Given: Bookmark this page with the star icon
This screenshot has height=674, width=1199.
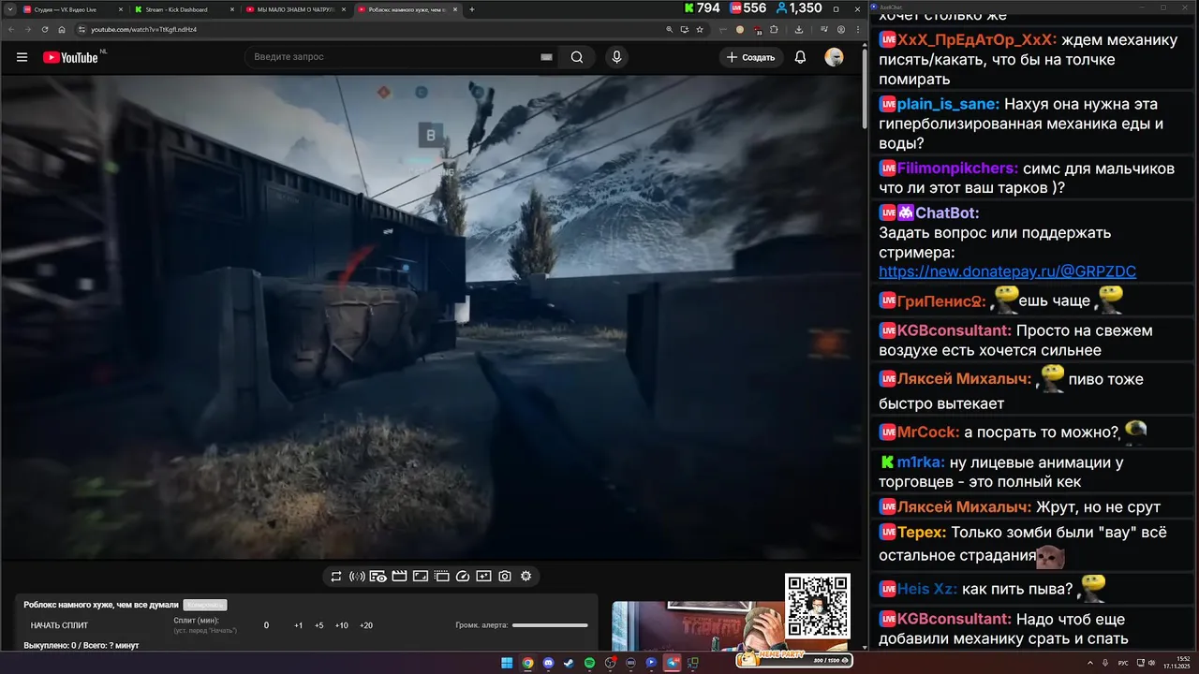Looking at the screenshot, I should tap(700, 29).
